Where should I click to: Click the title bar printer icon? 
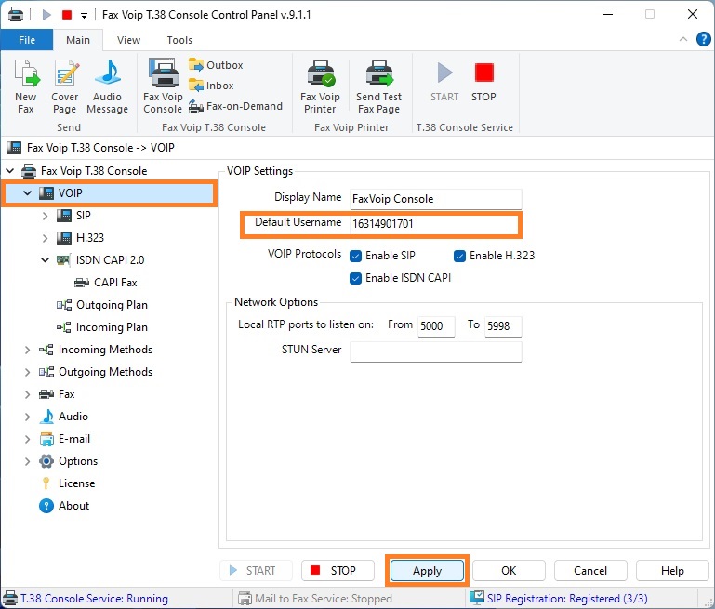[16, 15]
